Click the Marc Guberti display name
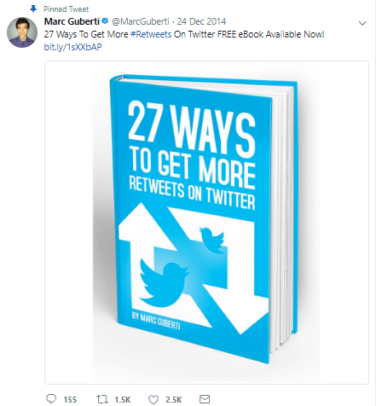 [72, 21]
